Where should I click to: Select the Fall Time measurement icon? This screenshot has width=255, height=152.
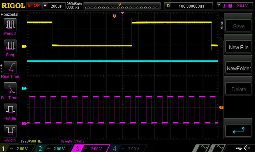tap(10, 89)
